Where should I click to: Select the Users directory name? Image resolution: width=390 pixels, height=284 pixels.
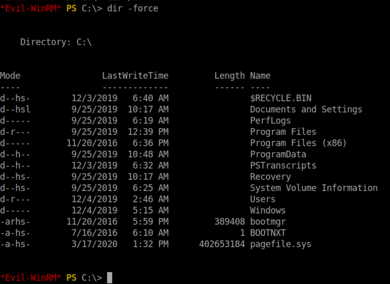pos(263,199)
